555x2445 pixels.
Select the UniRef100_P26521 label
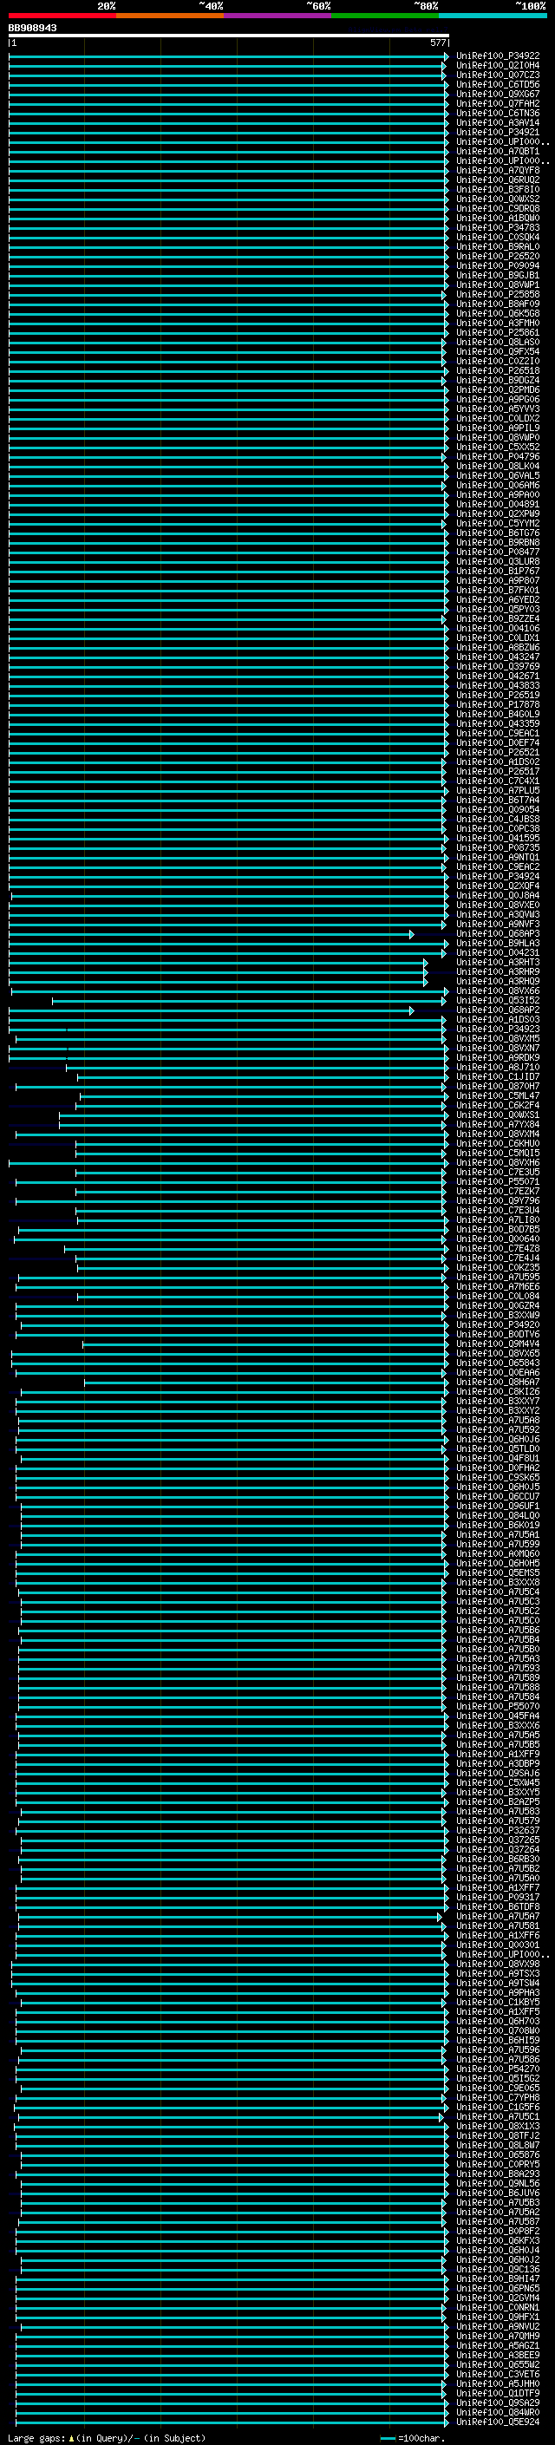click(x=498, y=752)
